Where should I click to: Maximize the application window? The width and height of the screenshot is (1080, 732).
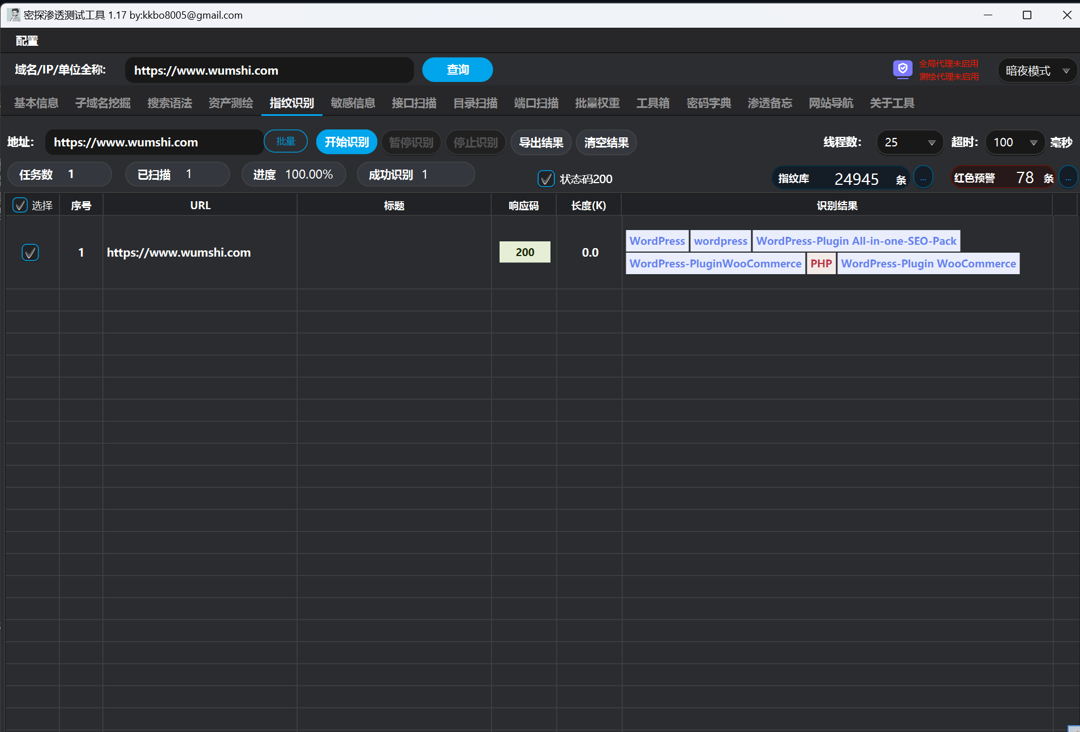[1027, 15]
